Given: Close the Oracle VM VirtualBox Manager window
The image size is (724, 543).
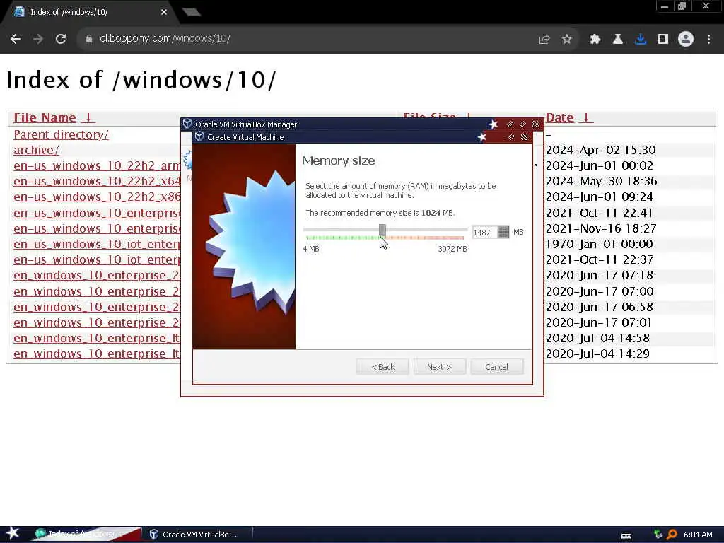Looking at the screenshot, I should click(x=535, y=124).
